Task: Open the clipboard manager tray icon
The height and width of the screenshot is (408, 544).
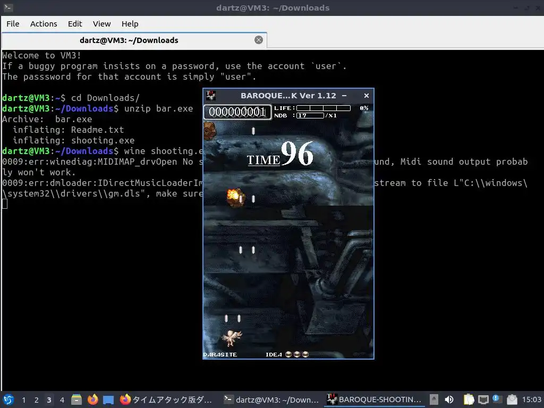Action: pos(469,399)
